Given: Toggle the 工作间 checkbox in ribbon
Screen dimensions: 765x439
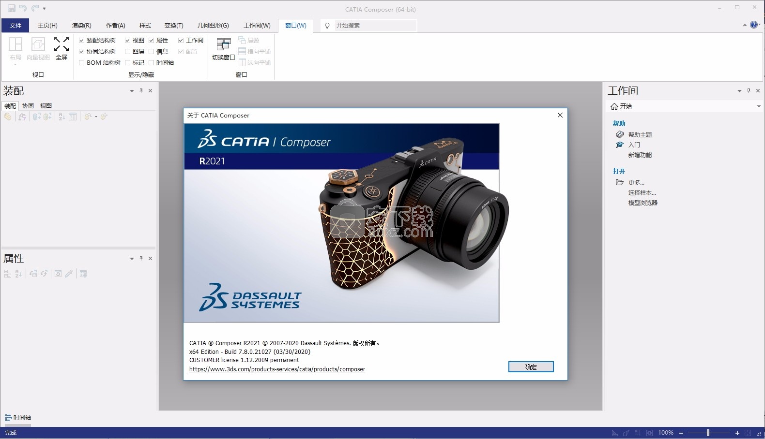Looking at the screenshot, I should 181,40.
